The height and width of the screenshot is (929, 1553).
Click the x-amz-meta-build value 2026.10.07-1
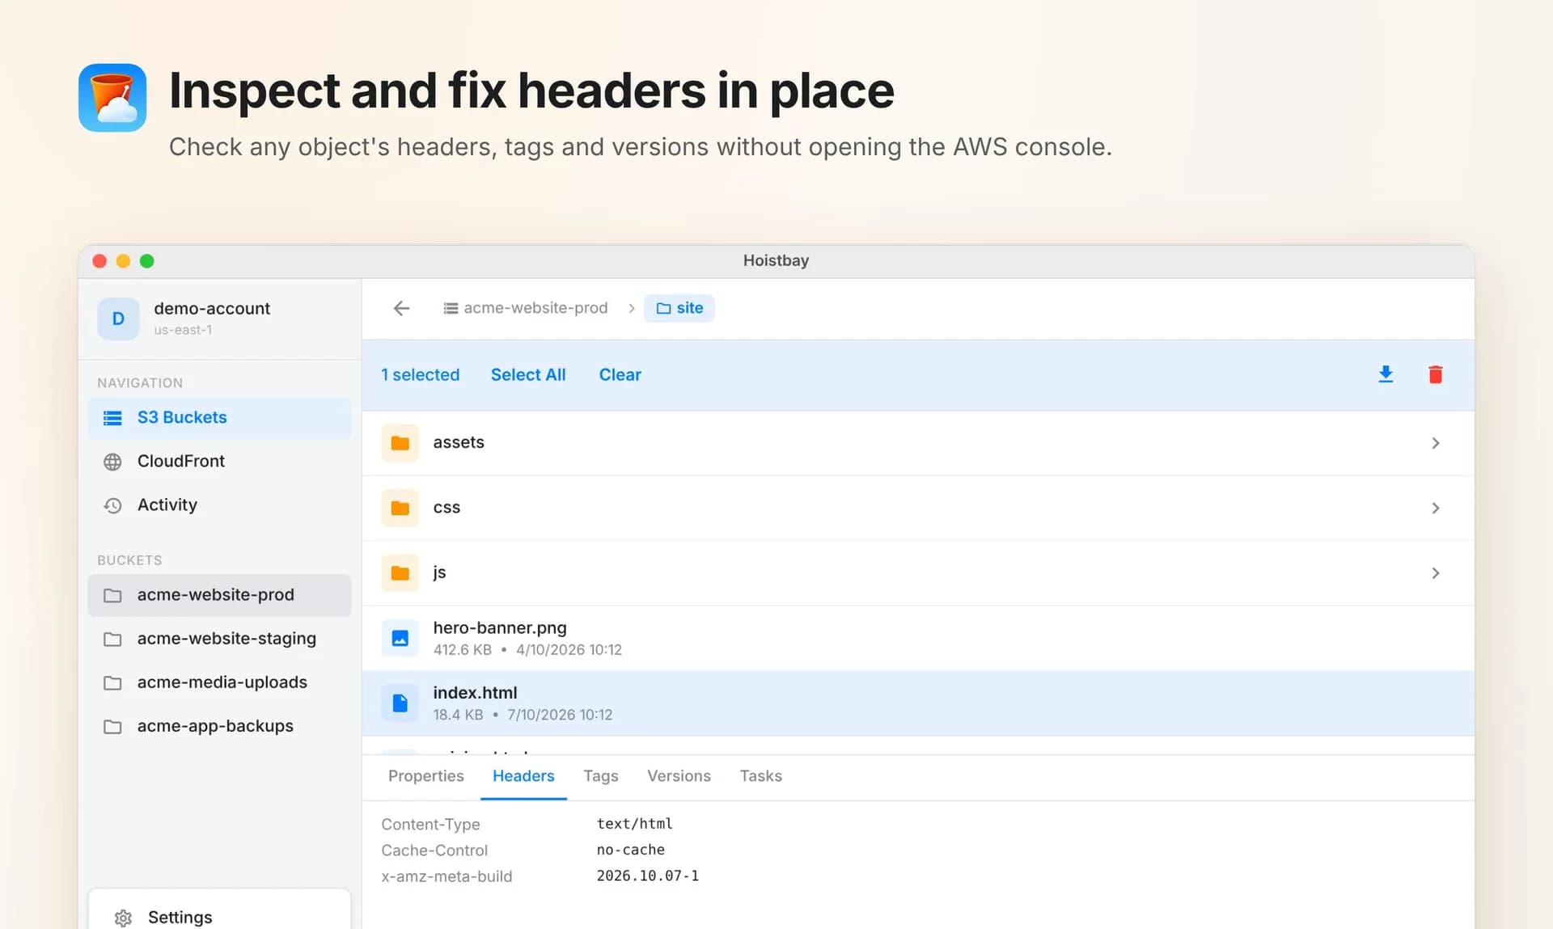click(648, 876)
